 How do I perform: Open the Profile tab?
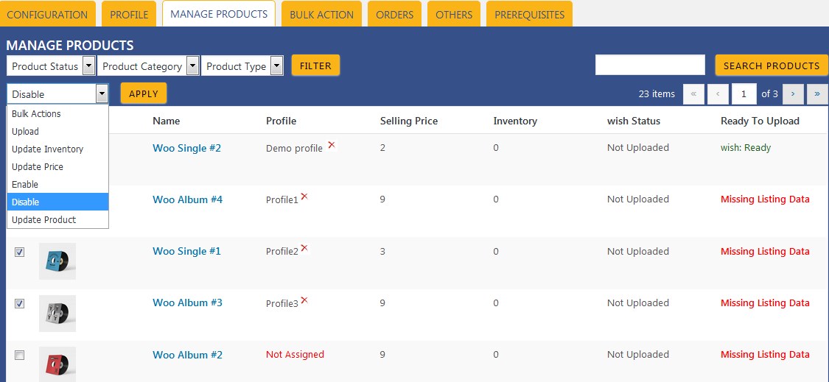pyautogui.click(x=129, y=14)
